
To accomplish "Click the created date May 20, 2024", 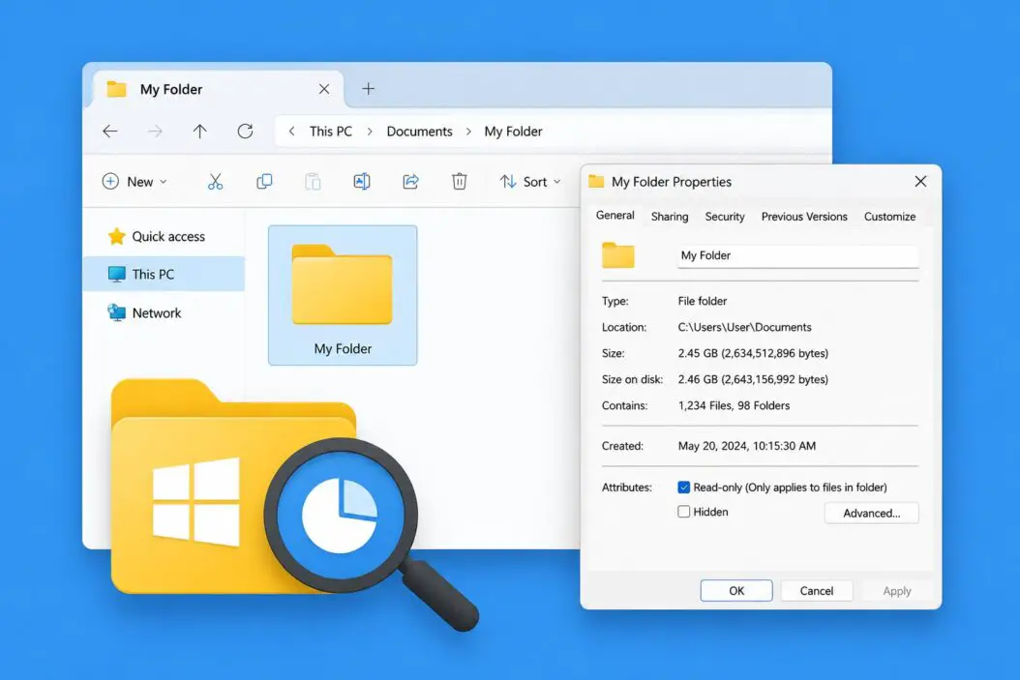I will [x=747, y=445].
